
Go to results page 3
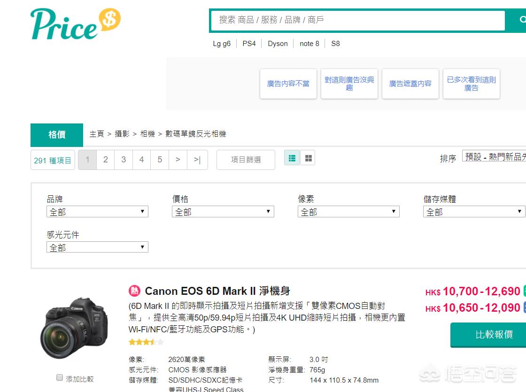[x=124, y=160]
